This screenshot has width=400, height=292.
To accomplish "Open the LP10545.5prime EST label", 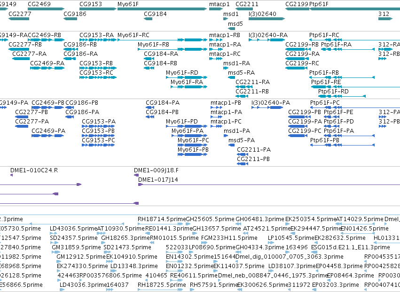I will (x=291, y=238).
